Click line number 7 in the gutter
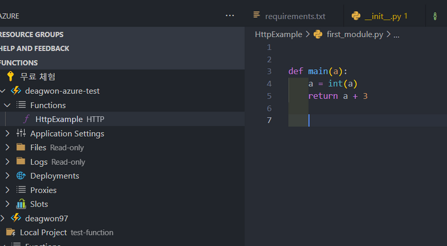Viewport: 447px width, 246px height. click(x=269, y=120)
